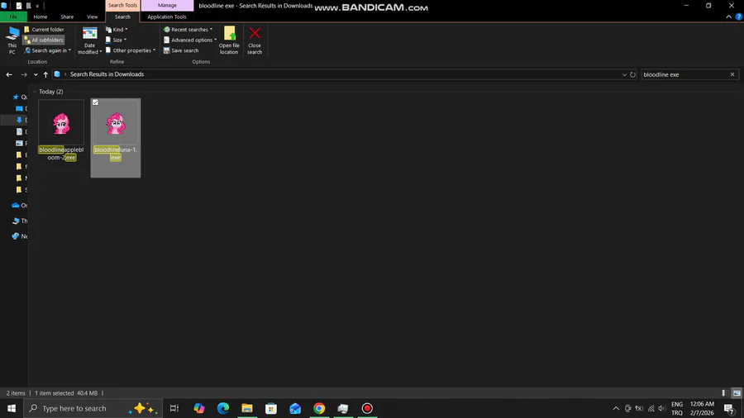Switch to large thumbnails view
The height and width of the screenshot is (418, 744).
pos(737,393)
